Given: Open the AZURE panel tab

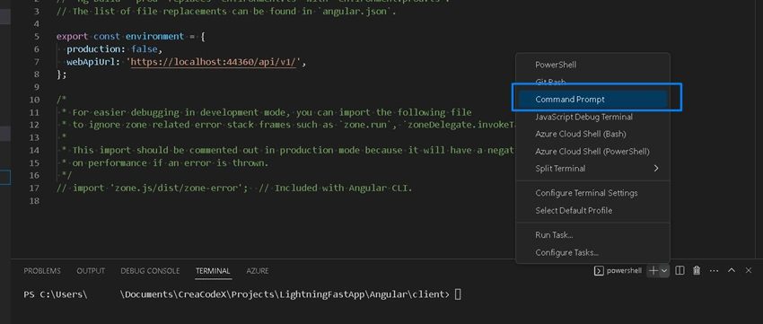Looking at the screenshot, I should pos(258,271).
